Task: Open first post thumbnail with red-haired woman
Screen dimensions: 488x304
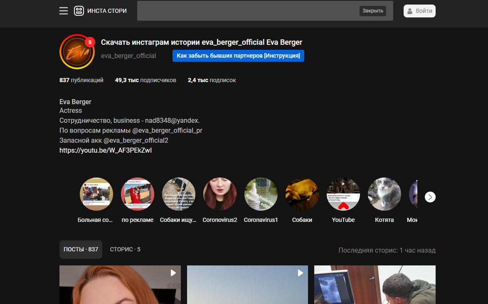Action: tap(120, 285)
